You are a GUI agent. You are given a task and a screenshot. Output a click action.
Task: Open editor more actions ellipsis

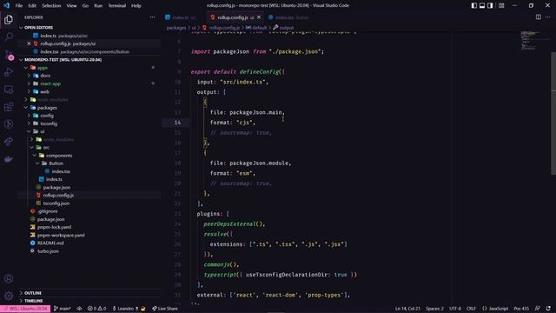click(548, 17)
